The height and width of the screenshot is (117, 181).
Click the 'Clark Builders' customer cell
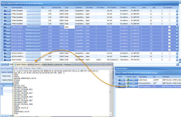[x=80, y=60]
